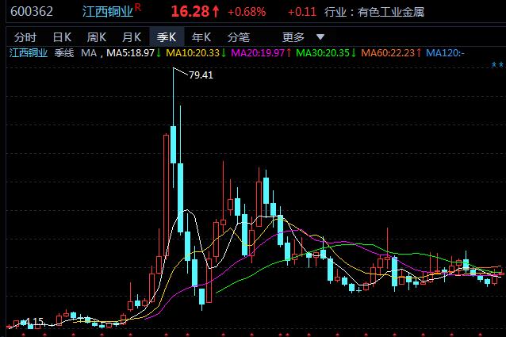Open industry link 有色工业金属
The width and height of the screenshot is (506, 337).
point(391,12)
